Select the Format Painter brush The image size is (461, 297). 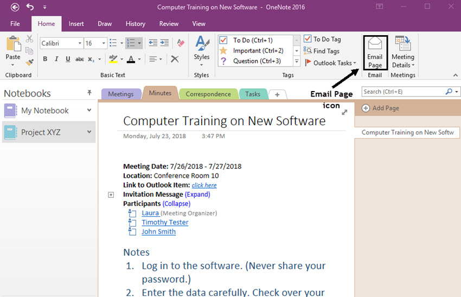(x=29, y=62)
